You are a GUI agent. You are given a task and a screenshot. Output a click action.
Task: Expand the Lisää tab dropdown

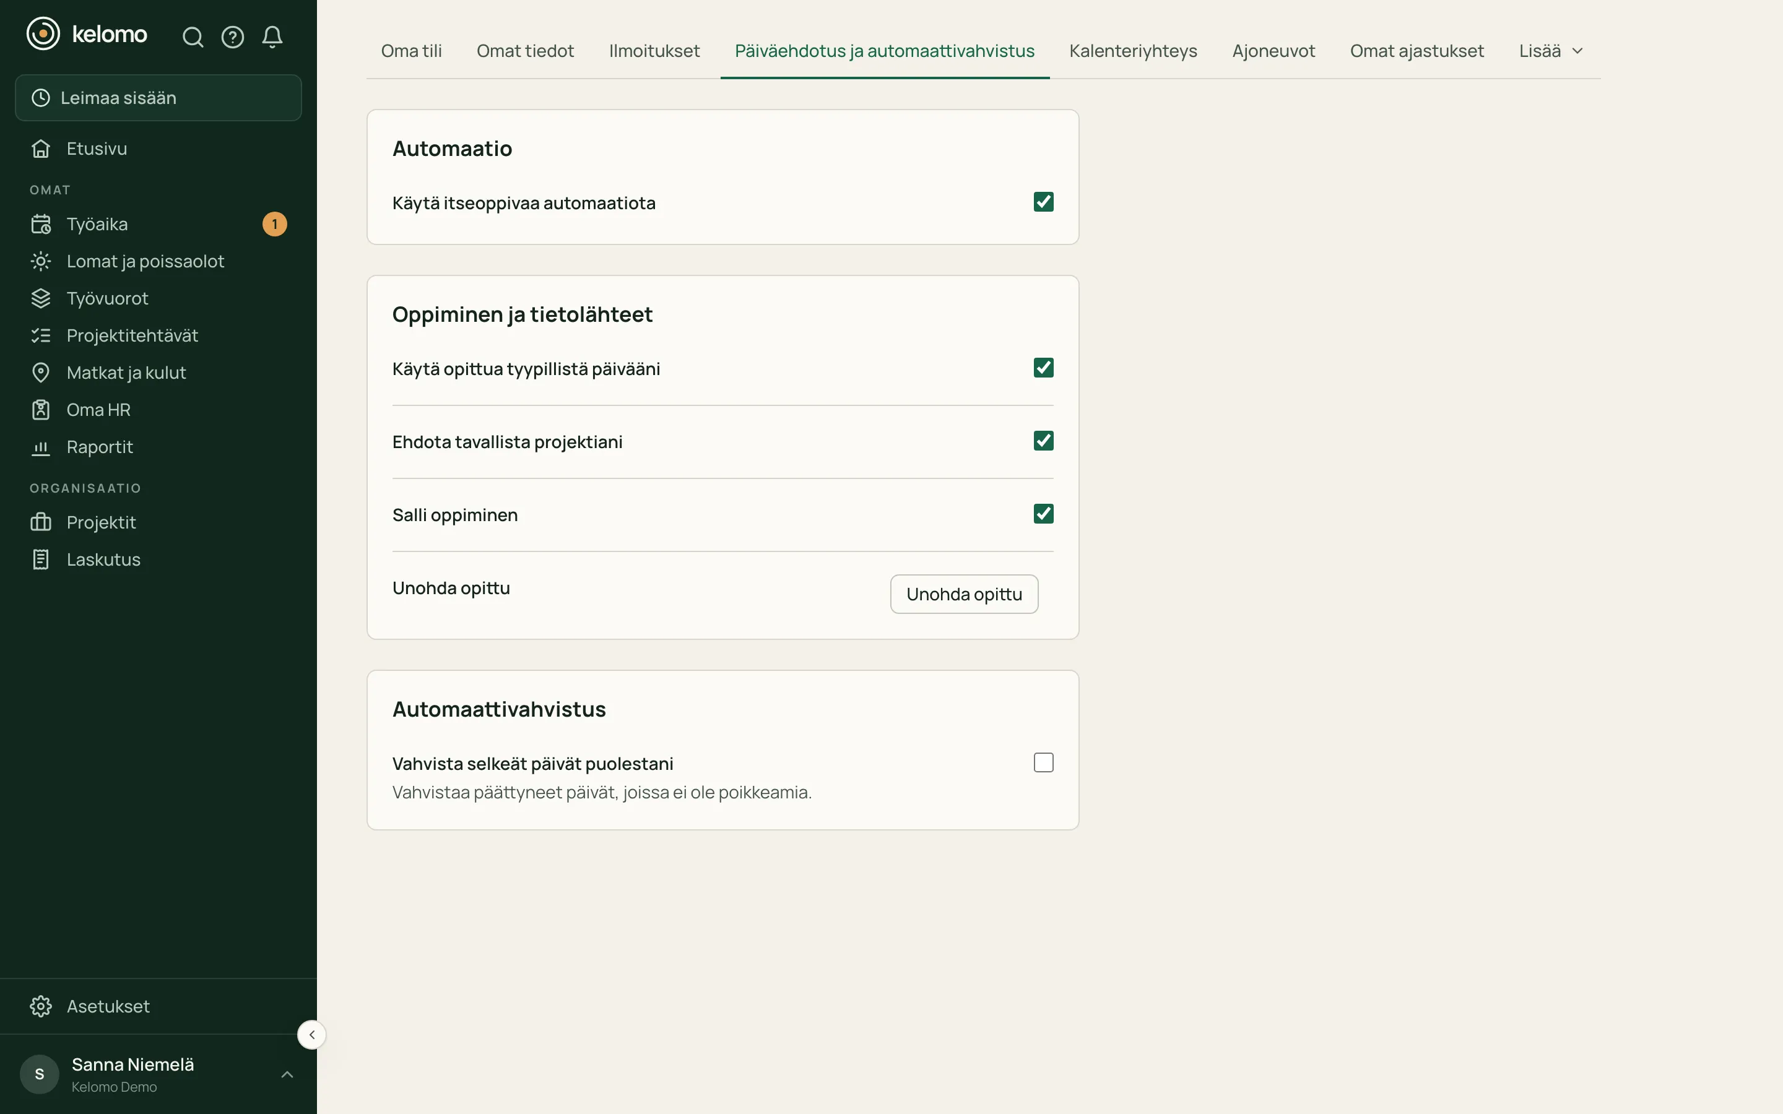tap(1551, 51)
